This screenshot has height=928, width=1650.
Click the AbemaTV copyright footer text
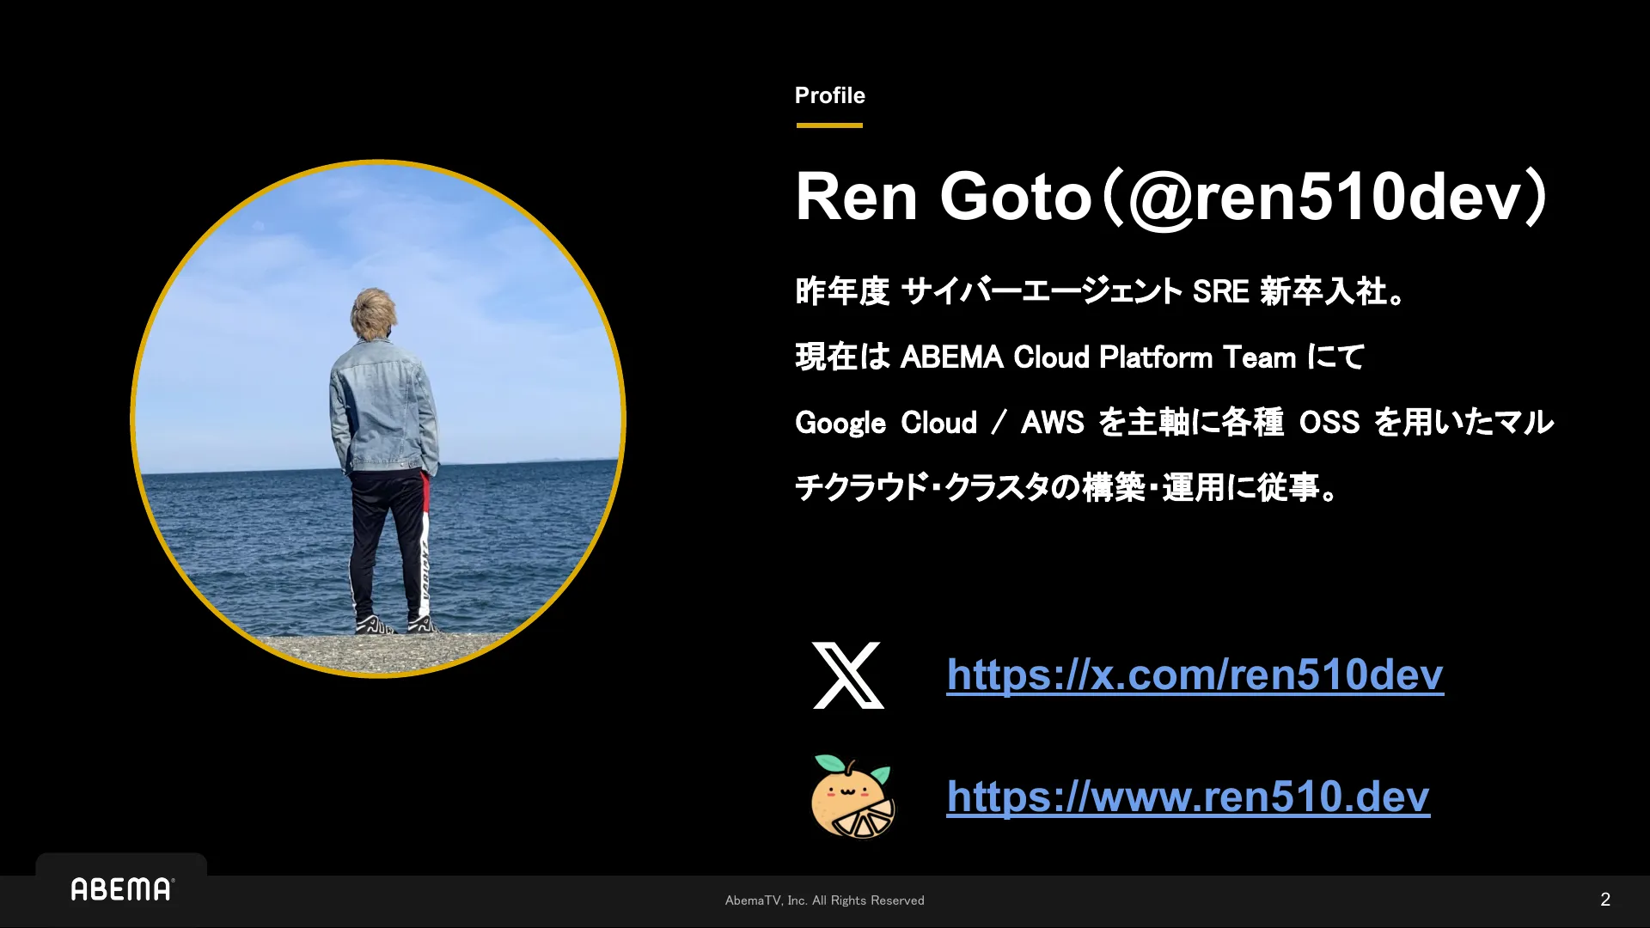pos(823,901)
